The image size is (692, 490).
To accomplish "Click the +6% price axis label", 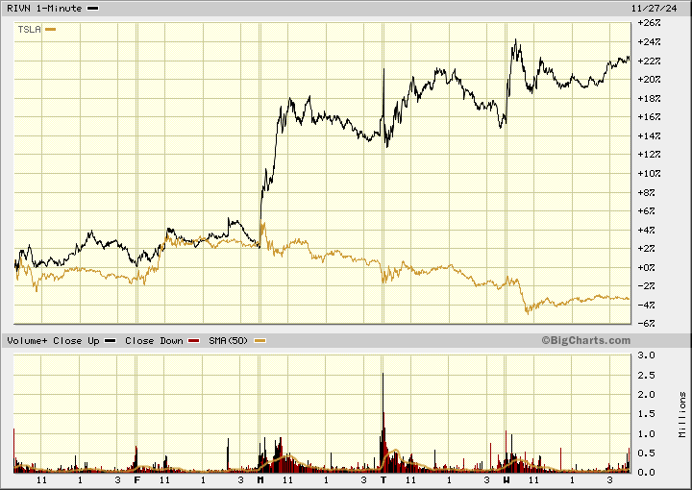I will pos(647,211).
